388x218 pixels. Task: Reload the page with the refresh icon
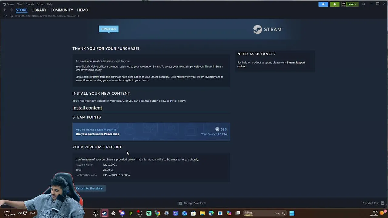click(x=5, y=16)
